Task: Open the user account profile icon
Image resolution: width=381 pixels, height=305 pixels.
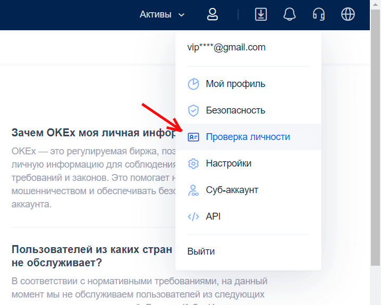Action: click(x=213, y=14)
